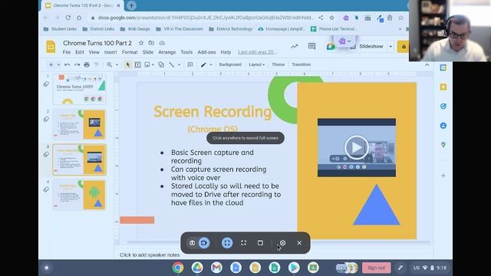Open the Add-ons menu
Image resolution: width=491 pixels, height=276 pixels.
(x=206, y=52)
